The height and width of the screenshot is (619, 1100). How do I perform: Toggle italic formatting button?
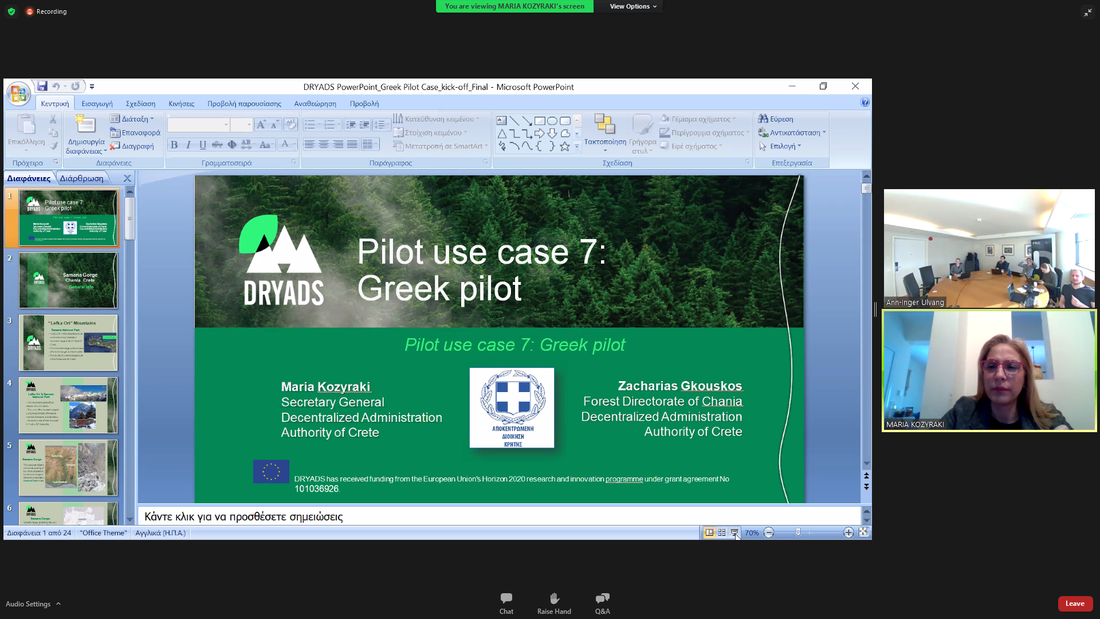click(188, 145)
